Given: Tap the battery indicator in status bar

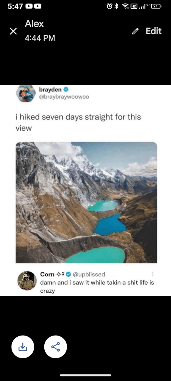Looking at the screenshot, I should [x=156, y=6].
